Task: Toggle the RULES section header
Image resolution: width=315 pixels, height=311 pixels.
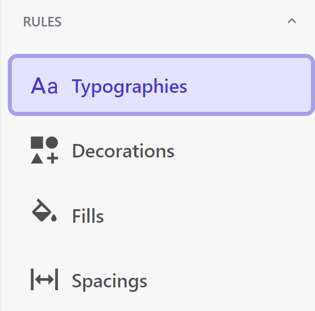Action: [159, 21]
